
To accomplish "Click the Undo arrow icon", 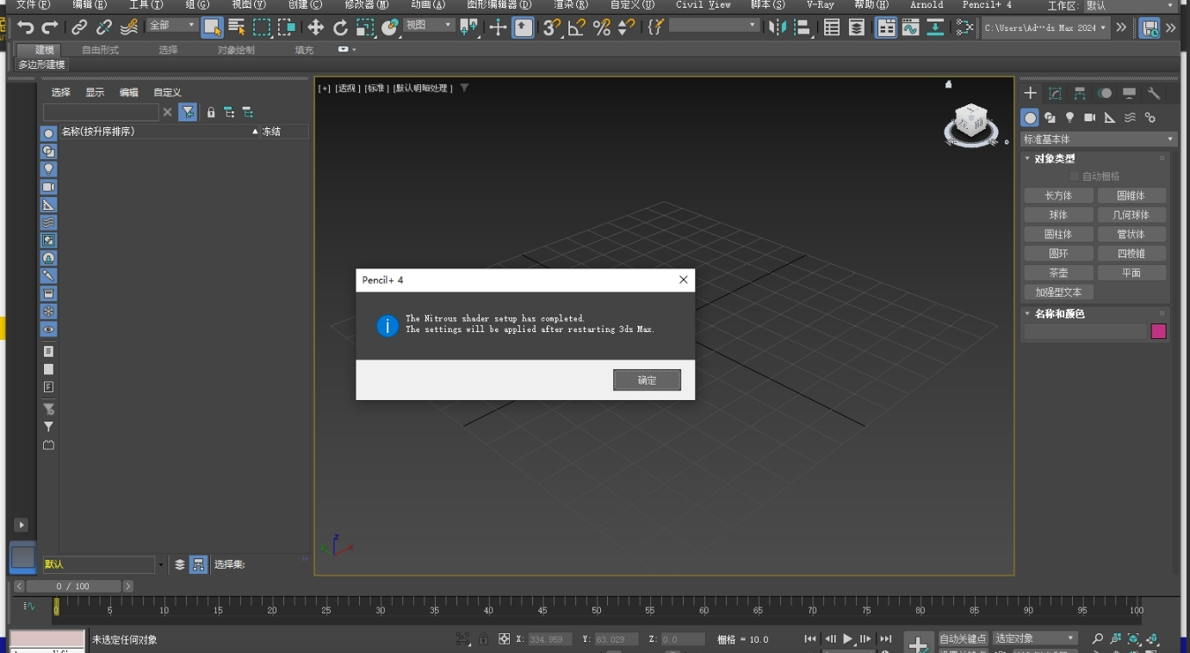I will (x=26, y=28).
